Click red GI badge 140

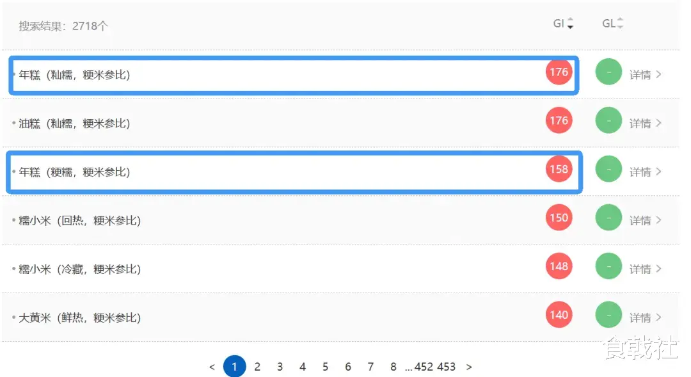coord(559,315)
